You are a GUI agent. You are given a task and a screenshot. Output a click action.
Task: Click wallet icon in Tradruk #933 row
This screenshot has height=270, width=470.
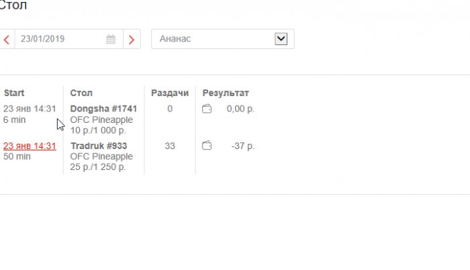click(207, 146)
